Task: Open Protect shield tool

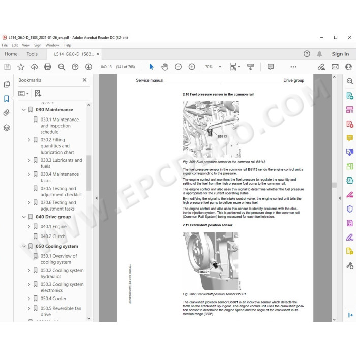Action: (x=350, y=209)
